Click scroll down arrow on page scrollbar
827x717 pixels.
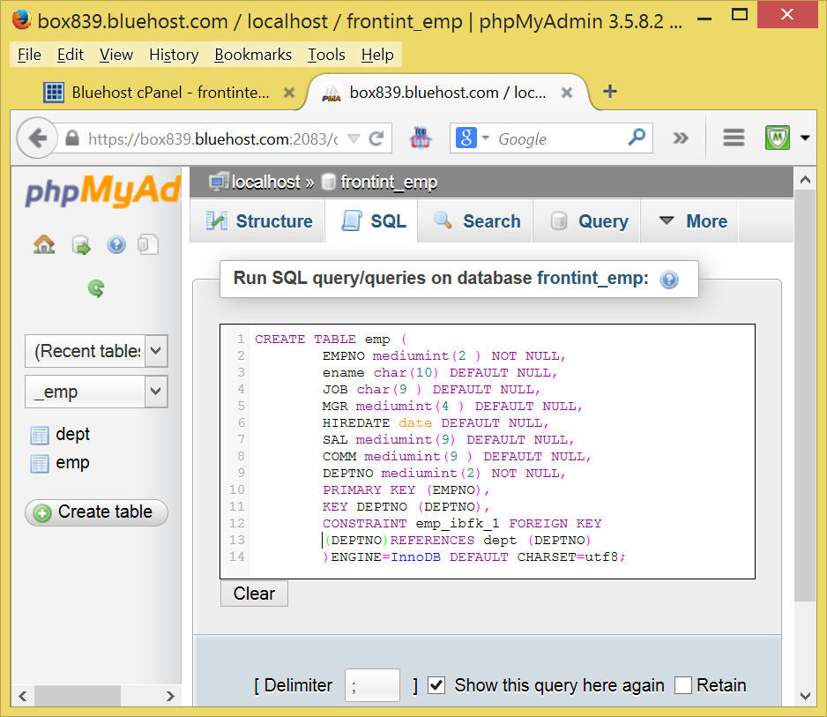tap(805, 696)
